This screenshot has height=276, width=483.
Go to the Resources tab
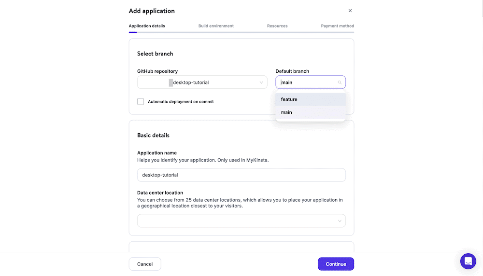click(277, 26)
